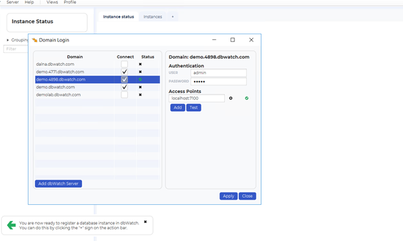This screenshot has width=403, height=241.
Task: Uncheck Connect for demo.4771.dbwatch.com
Action: click(x=125, y=72)
